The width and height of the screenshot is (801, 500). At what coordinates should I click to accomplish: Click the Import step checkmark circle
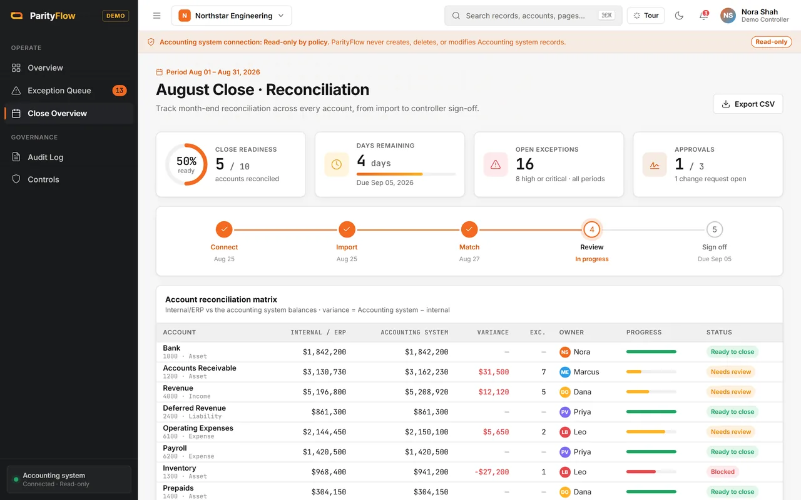point(347,229)
